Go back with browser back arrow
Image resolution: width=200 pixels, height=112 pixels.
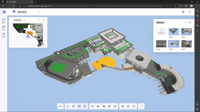[3, 6]
